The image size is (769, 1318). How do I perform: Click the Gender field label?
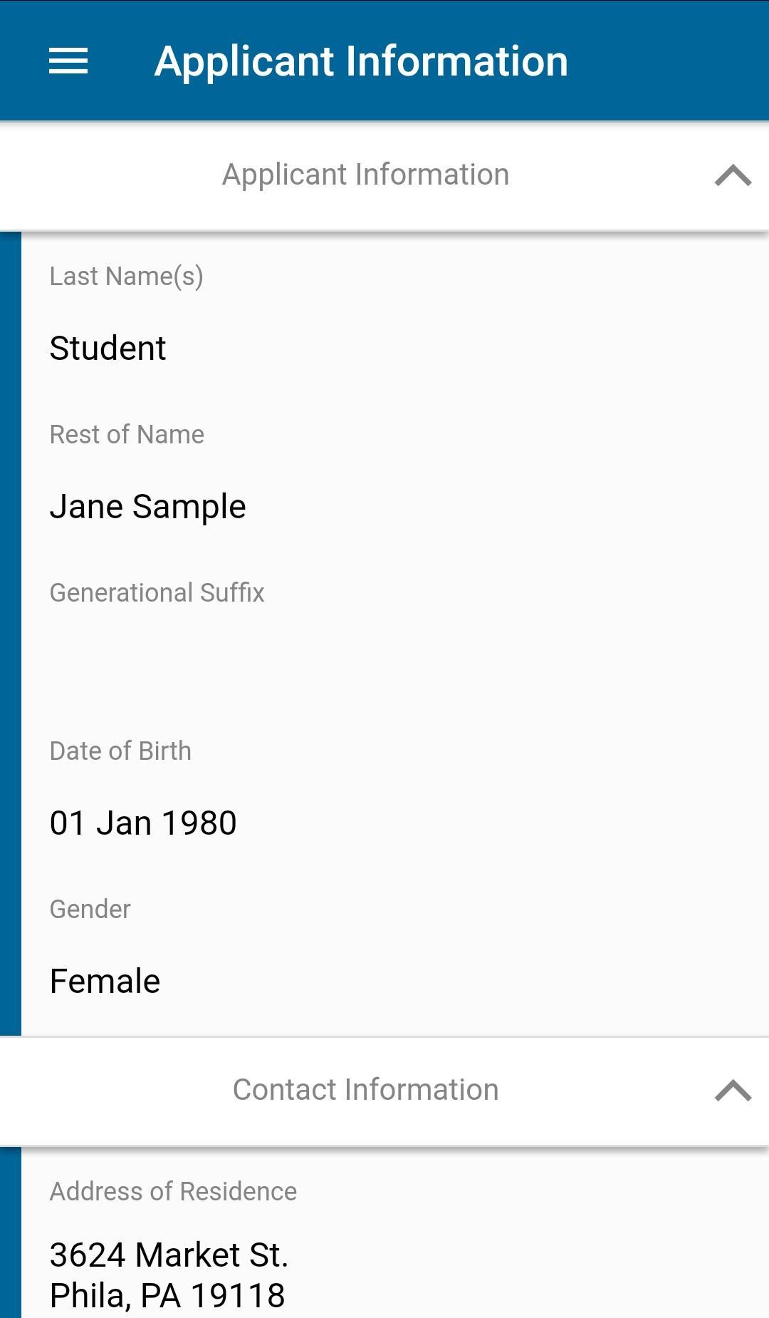[90, 910]
